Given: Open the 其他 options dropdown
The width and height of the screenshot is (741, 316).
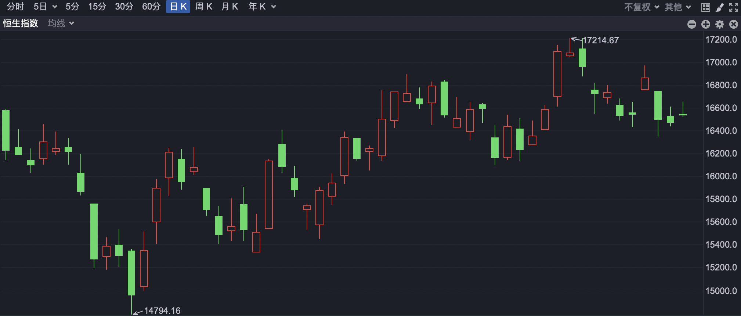Looking at the screenshot, I should [x=678, y=7].
